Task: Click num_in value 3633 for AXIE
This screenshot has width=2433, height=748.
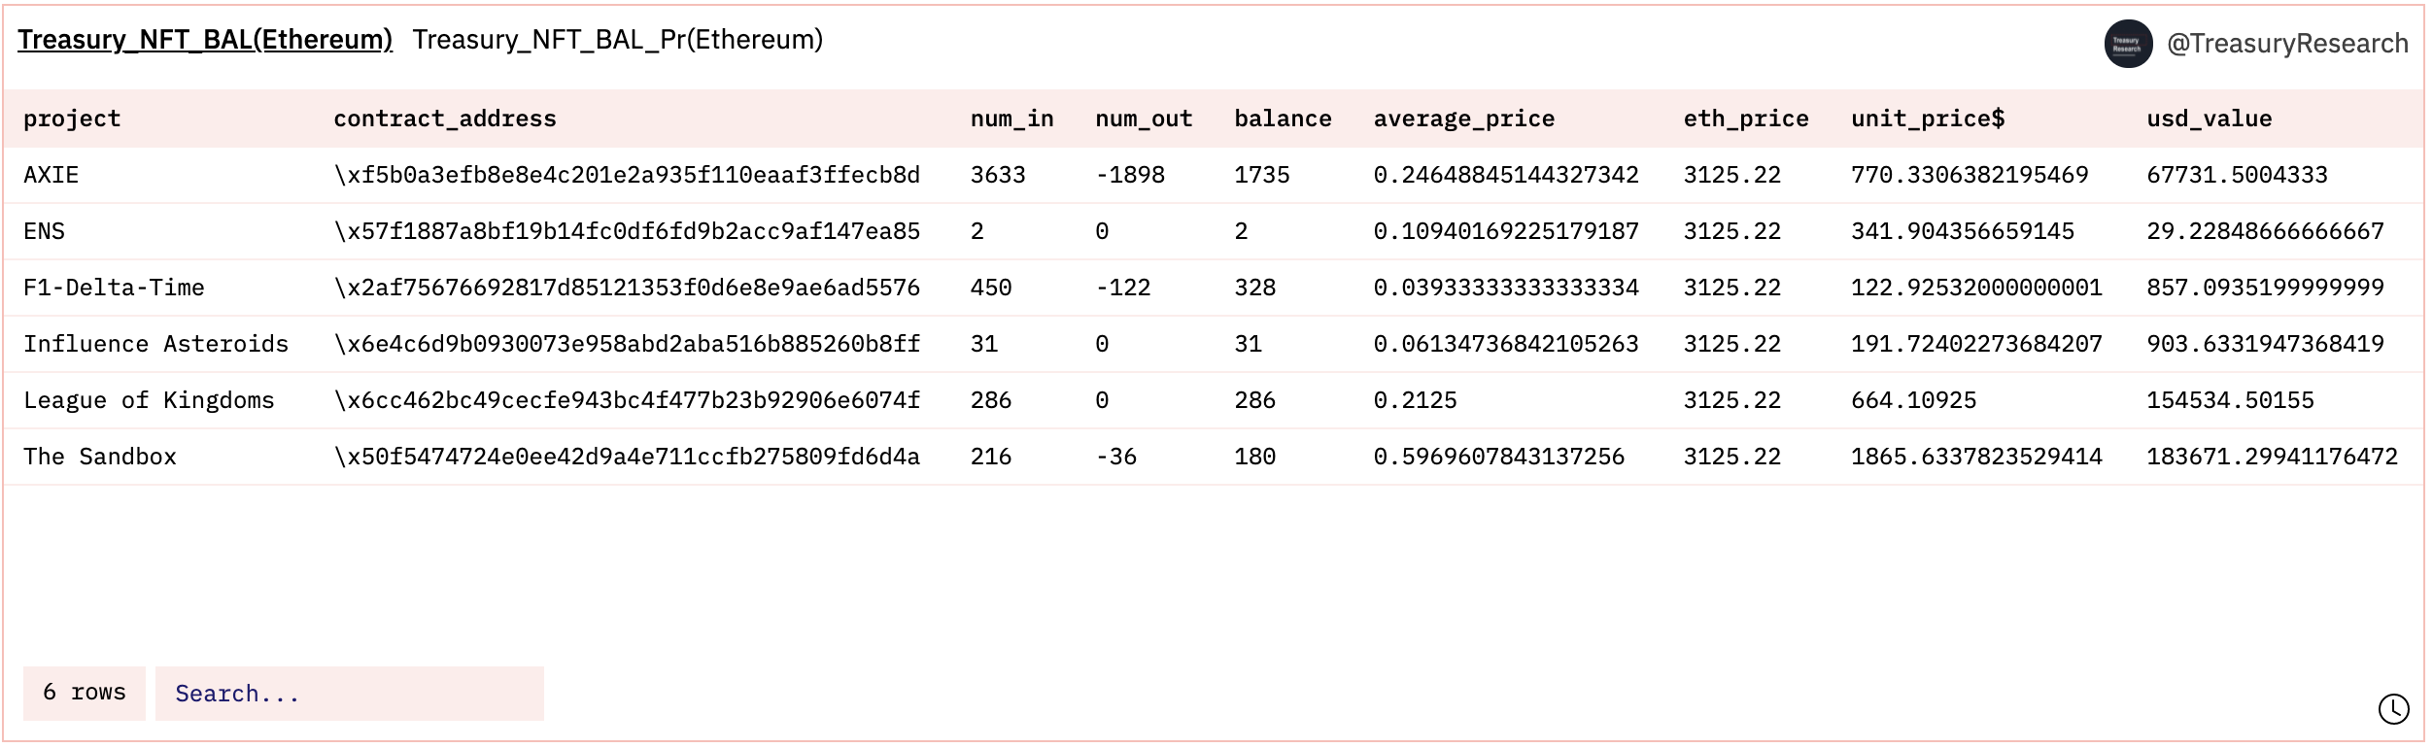Action: [999, 175]
